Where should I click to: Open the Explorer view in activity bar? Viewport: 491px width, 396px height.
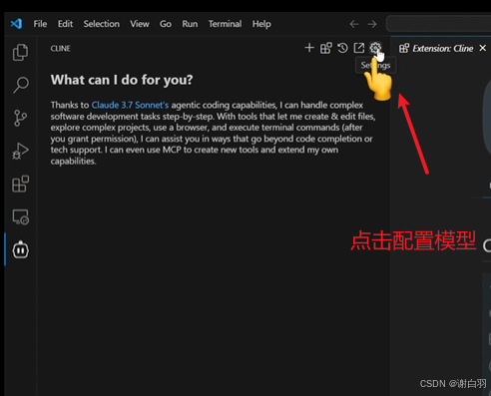click(20, 52)
